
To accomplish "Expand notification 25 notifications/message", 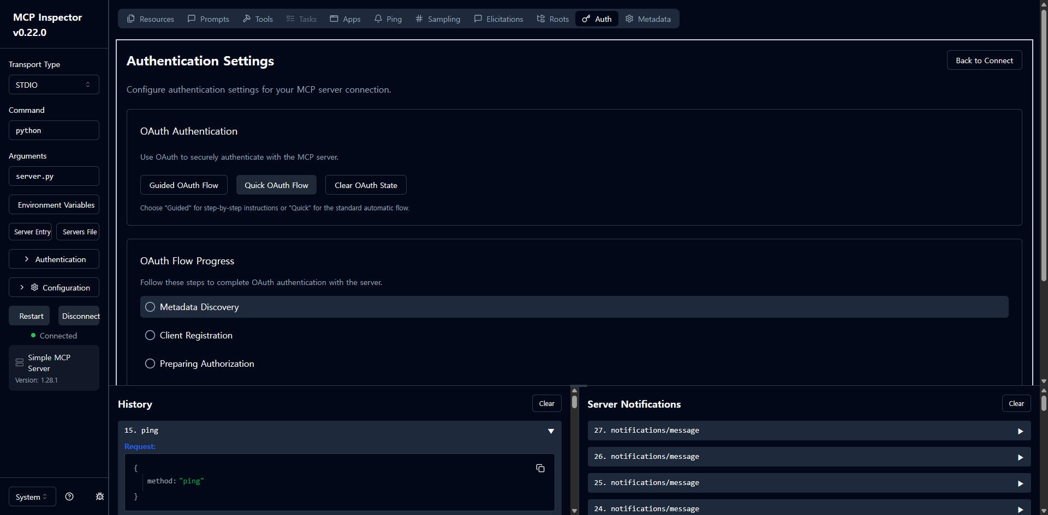I will [x=809, y=483].
